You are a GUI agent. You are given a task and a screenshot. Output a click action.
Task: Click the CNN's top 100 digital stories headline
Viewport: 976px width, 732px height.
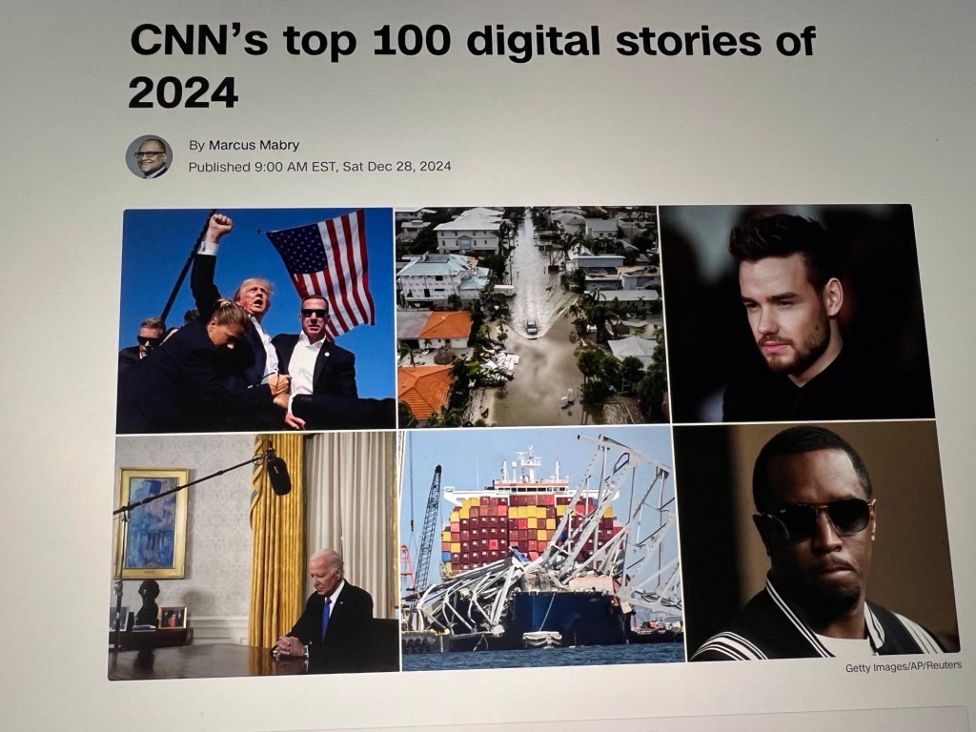(x=473, y=66)
